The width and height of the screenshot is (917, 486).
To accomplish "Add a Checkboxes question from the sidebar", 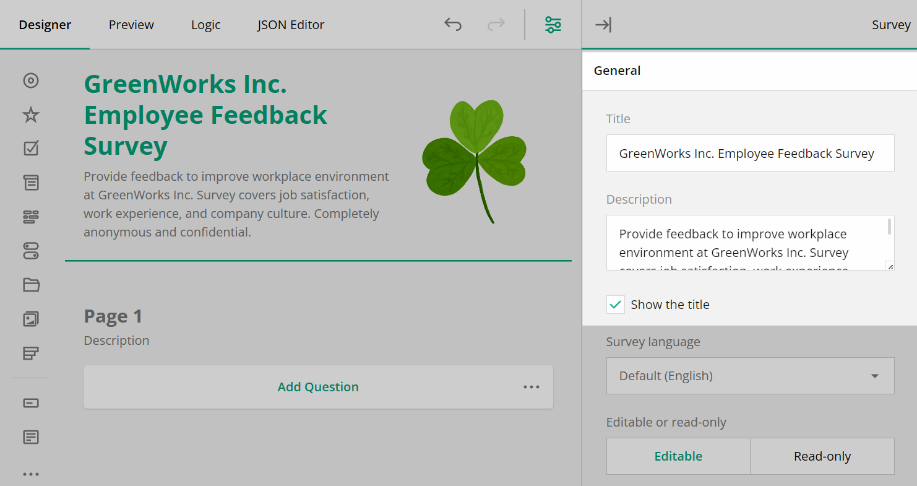I will click(x=31, y=147).
